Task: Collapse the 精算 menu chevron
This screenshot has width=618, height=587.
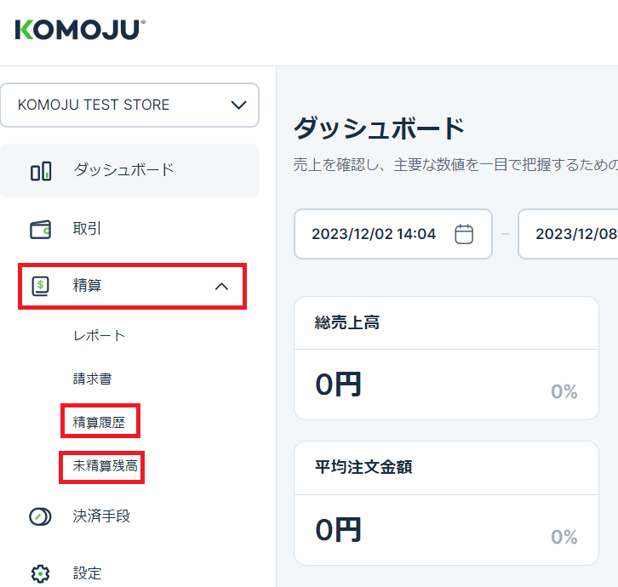Action: [x=221, y=287]
